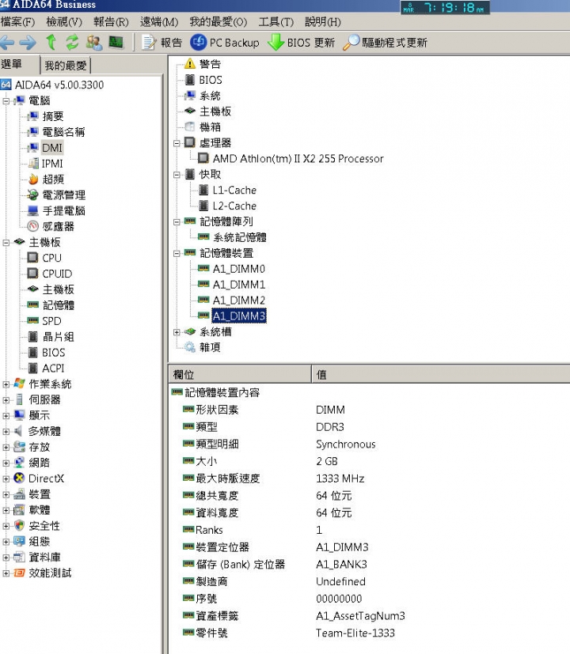Screen dimensions: 570x654
Task: Collapse the 處理器 DMI node
Action: coord(177,143)
